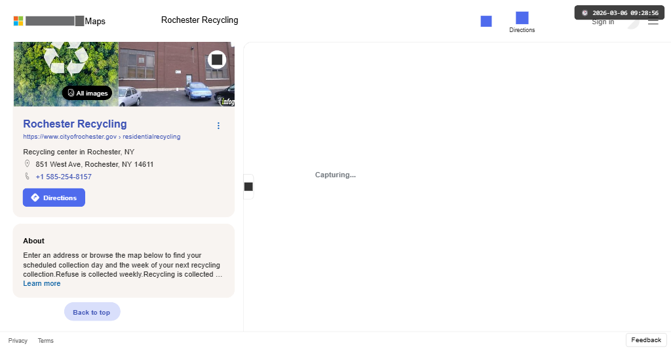
Task: Open the hamburger menu in the header
Action: (x=653, y=22)
